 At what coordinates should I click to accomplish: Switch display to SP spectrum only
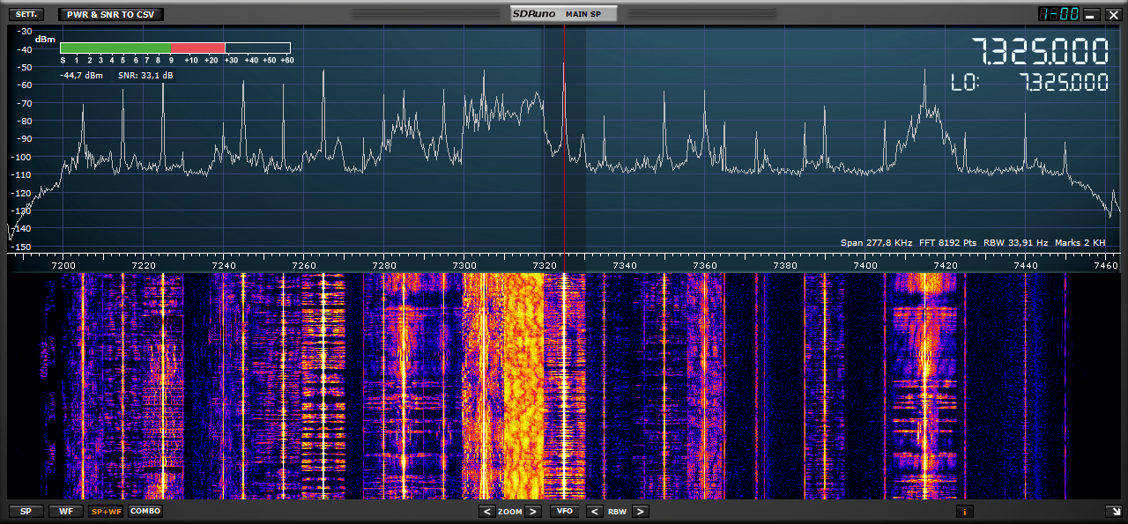click(x=25, y=512)
